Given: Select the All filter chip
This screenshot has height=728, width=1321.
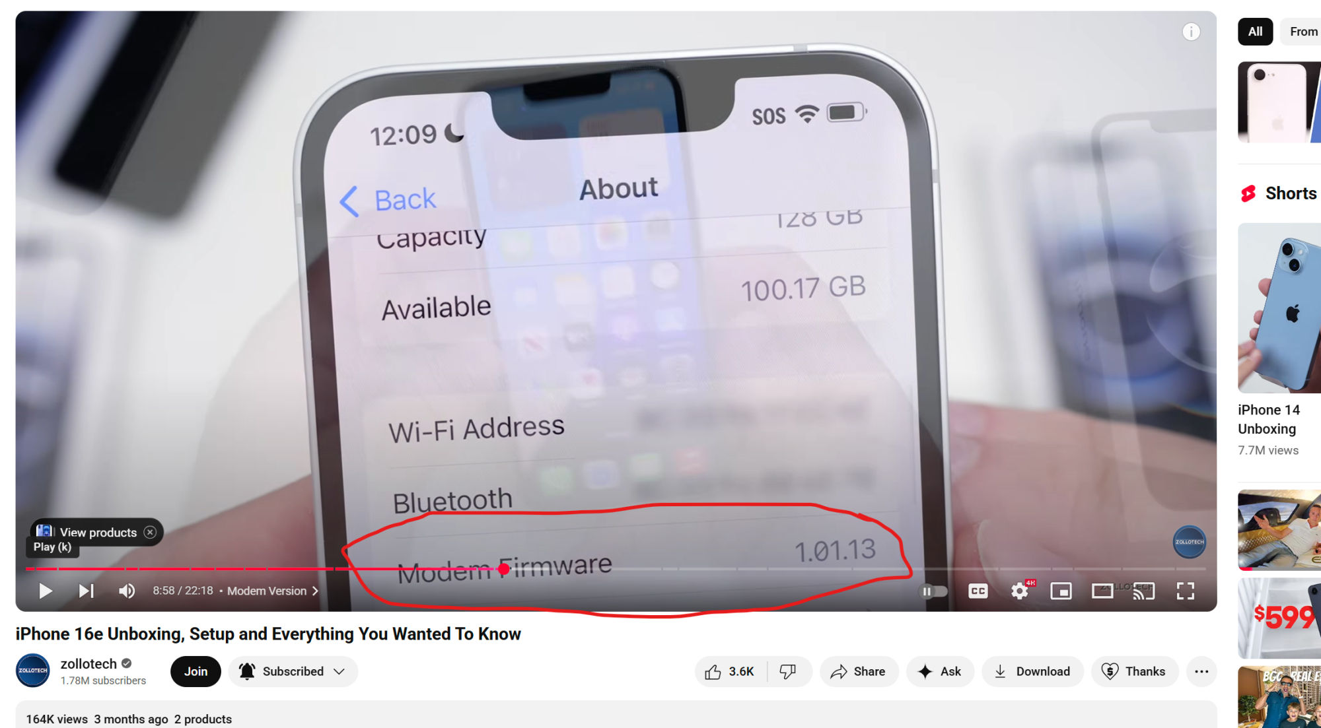Looking at the screenshot, I should coord(1255,32).
